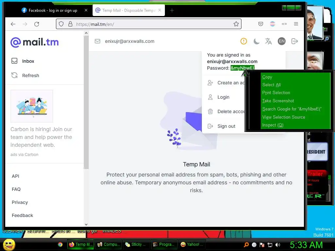335x251 pixels.
Task: Open the translate language icon
Action: [x=269, y=41]
